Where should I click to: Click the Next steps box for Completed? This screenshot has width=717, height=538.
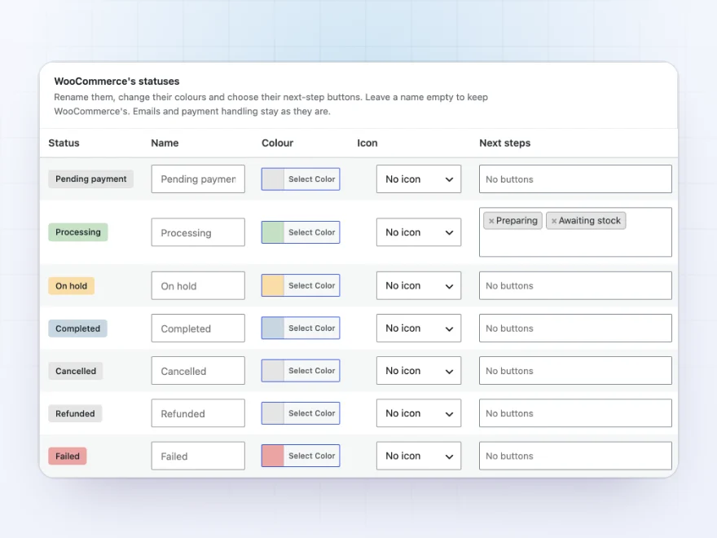coord(575,328)
